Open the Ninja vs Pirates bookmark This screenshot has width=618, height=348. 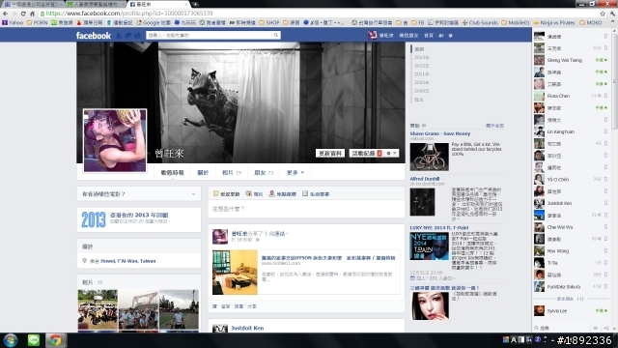(554, 23)
